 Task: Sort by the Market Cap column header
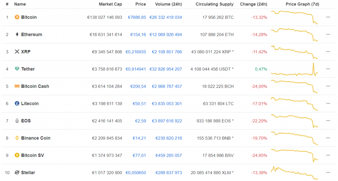[x=110, y=4]
